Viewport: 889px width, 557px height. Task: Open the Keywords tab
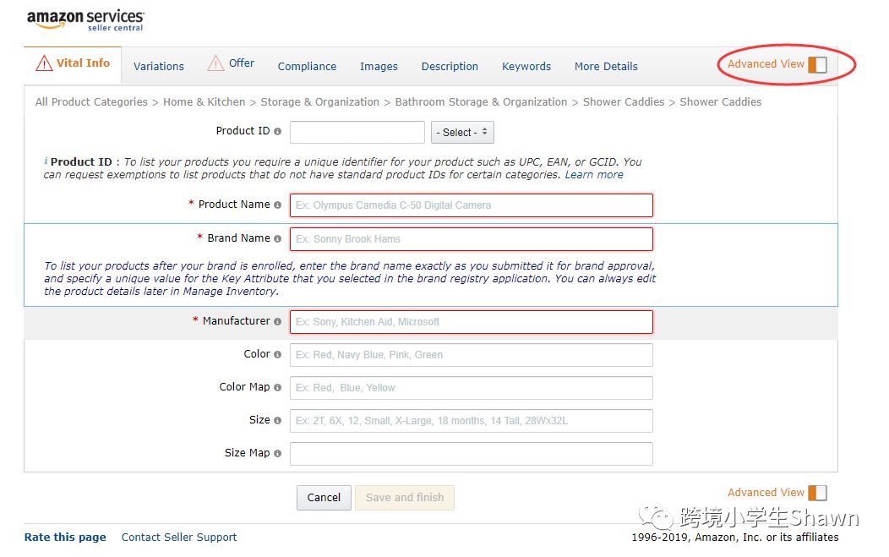[x=526, y=67]
